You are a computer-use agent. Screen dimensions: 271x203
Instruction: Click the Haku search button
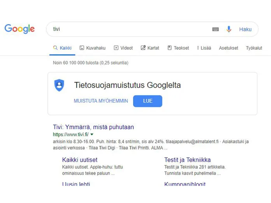pos(245,29)
